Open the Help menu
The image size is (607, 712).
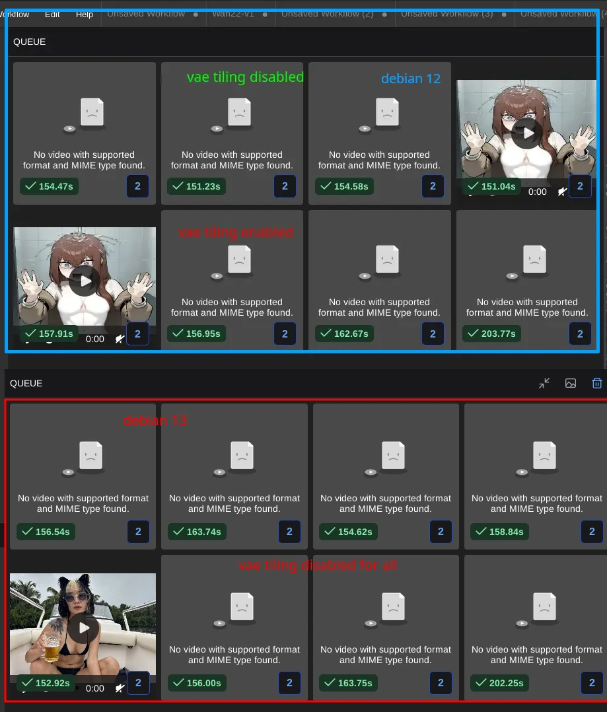(x=85, y=14)
